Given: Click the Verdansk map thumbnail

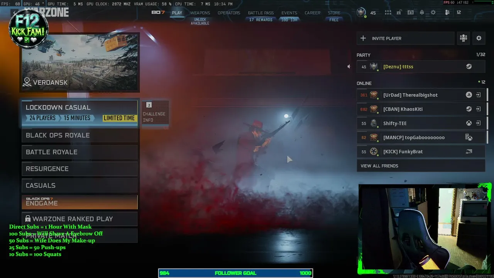Looking at the screenshot, I should (x=80, y=62).
